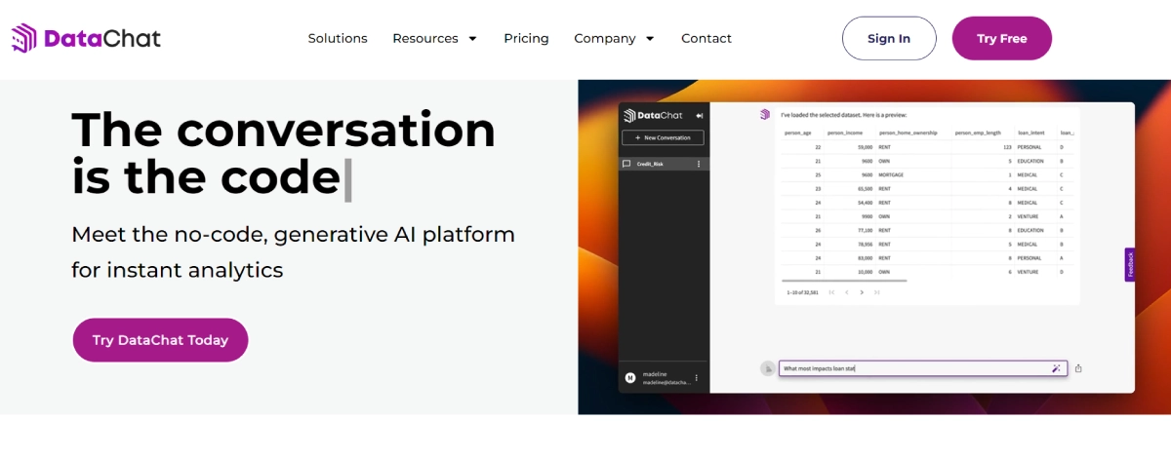
Task: Jump to last page of dataset preview
Action: (x=877, y=292)
